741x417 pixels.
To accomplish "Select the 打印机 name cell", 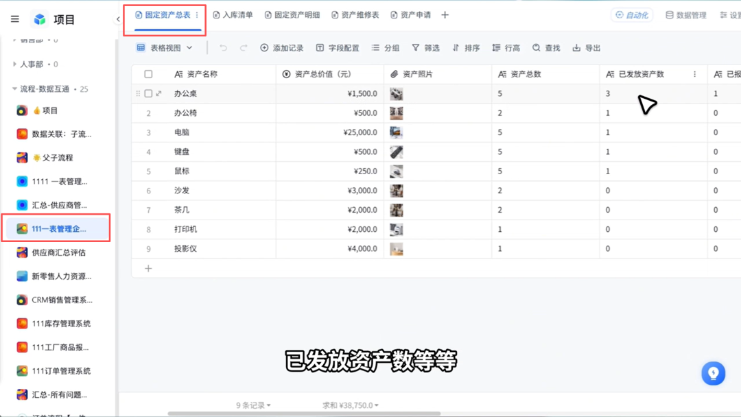I will pyautogui.click(x=222, y=229).
